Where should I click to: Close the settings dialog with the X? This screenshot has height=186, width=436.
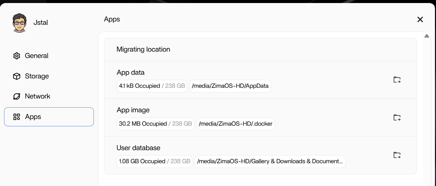tap(420, 19)
